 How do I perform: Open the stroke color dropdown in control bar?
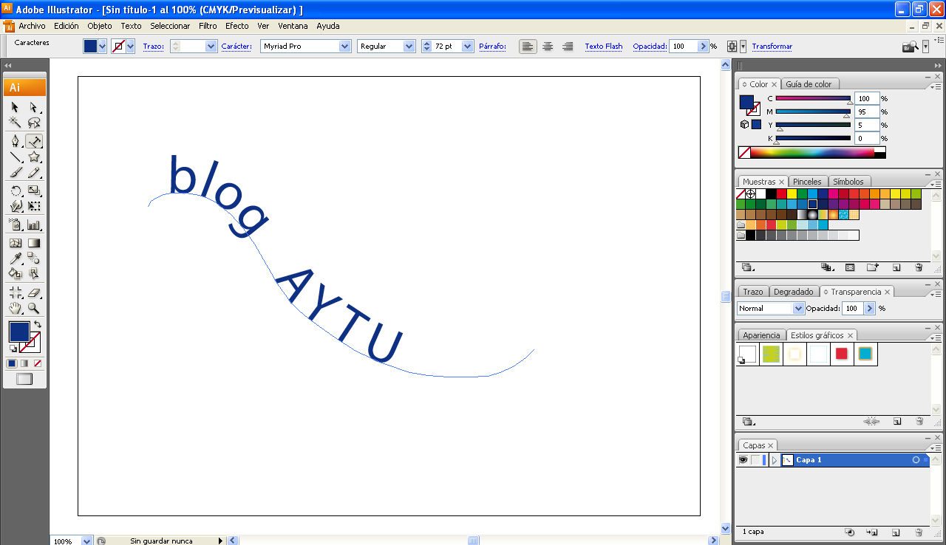point(131,46)
